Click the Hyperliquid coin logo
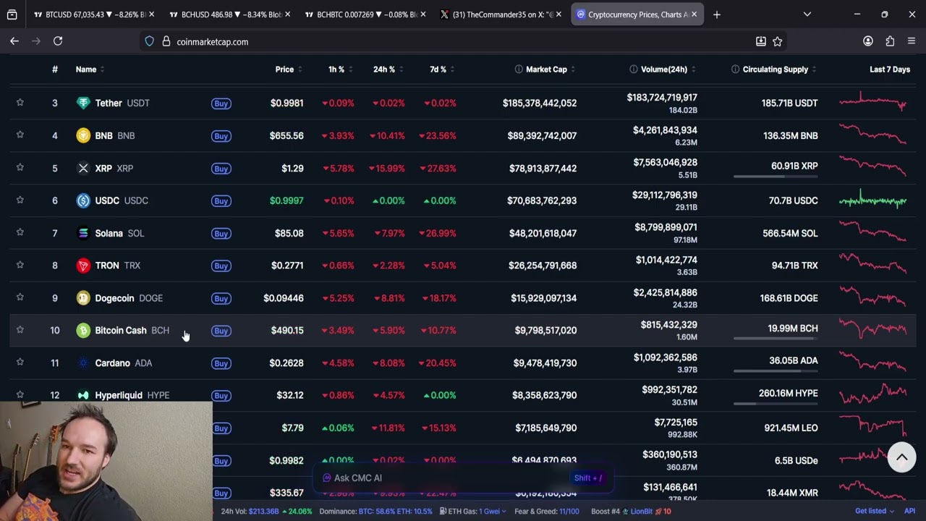Viewport: 926px width, 521px height. tap(83, 395)
